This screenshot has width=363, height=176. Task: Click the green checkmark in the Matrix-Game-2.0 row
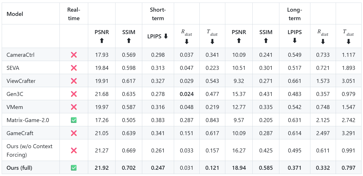click(x=74, y=120)
